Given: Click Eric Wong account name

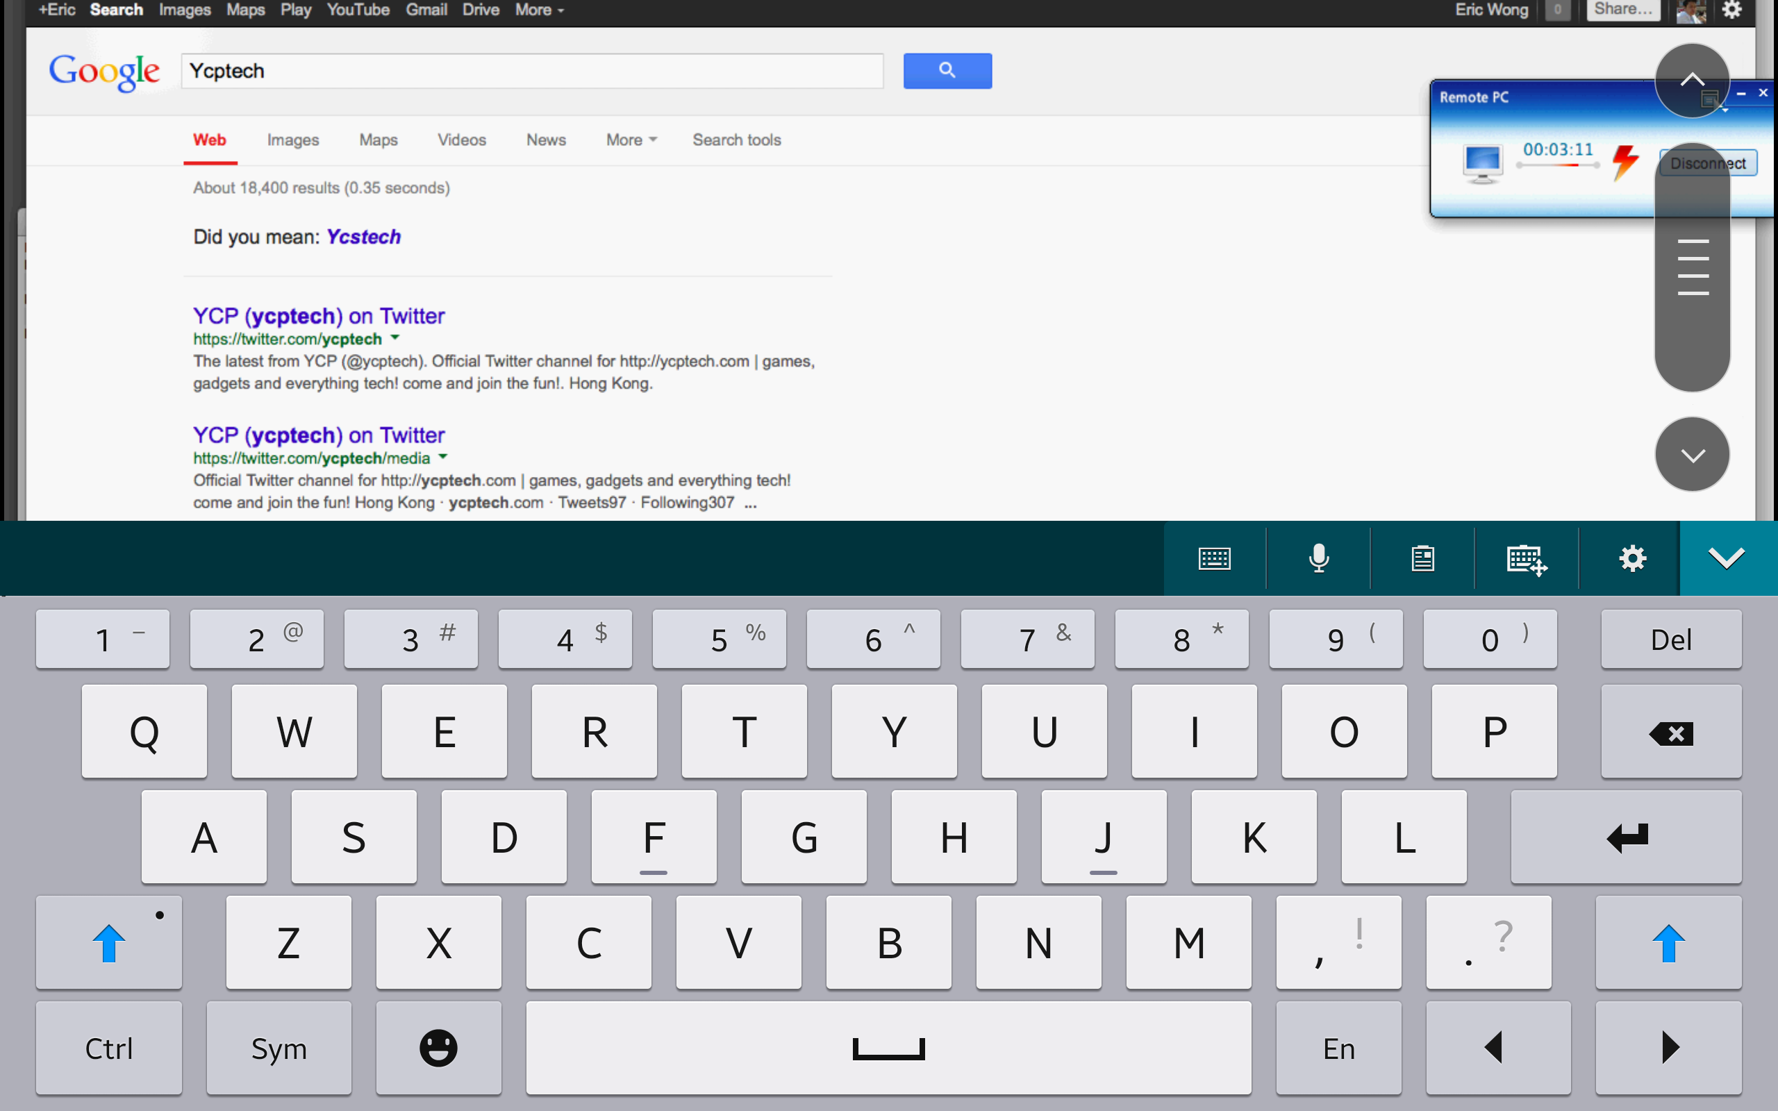Looking at the screenshot, I should pos(1491,10).
